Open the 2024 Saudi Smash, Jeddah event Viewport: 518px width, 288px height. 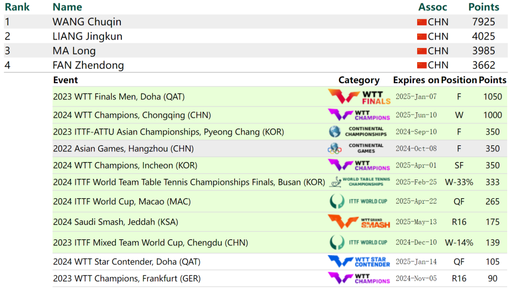115,222
